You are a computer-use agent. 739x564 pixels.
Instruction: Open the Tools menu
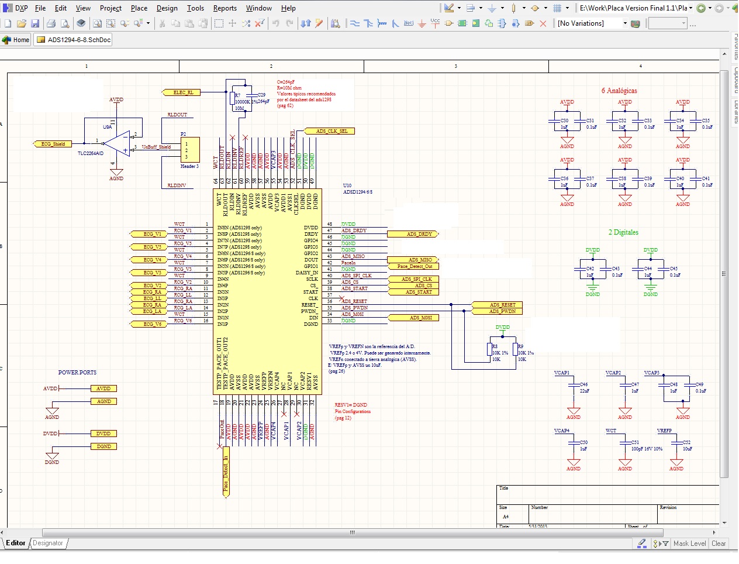(x=195, y=8)
